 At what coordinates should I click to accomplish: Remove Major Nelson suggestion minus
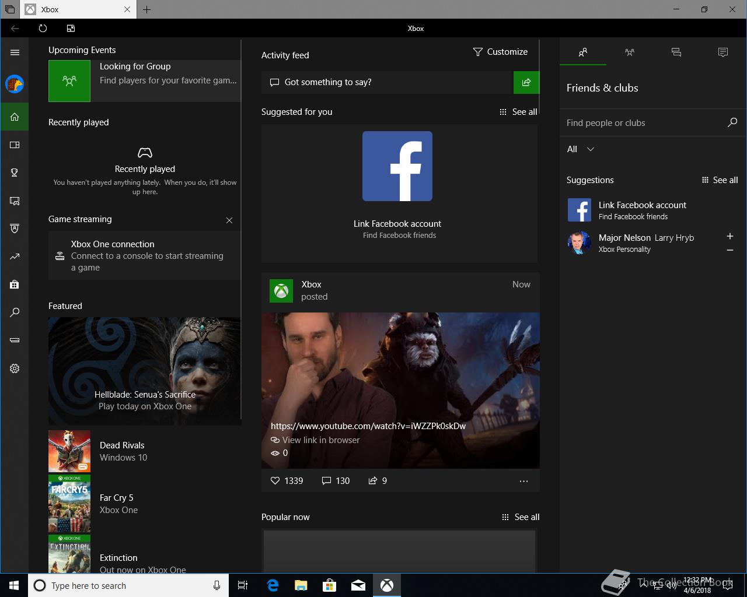pyautogui.click(x=730, y=250)
